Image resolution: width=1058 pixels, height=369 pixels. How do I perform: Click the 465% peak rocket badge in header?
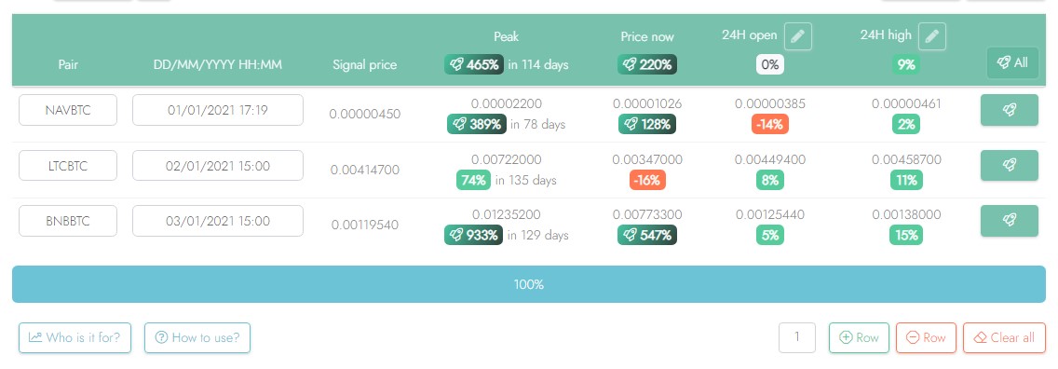(474, 64)
